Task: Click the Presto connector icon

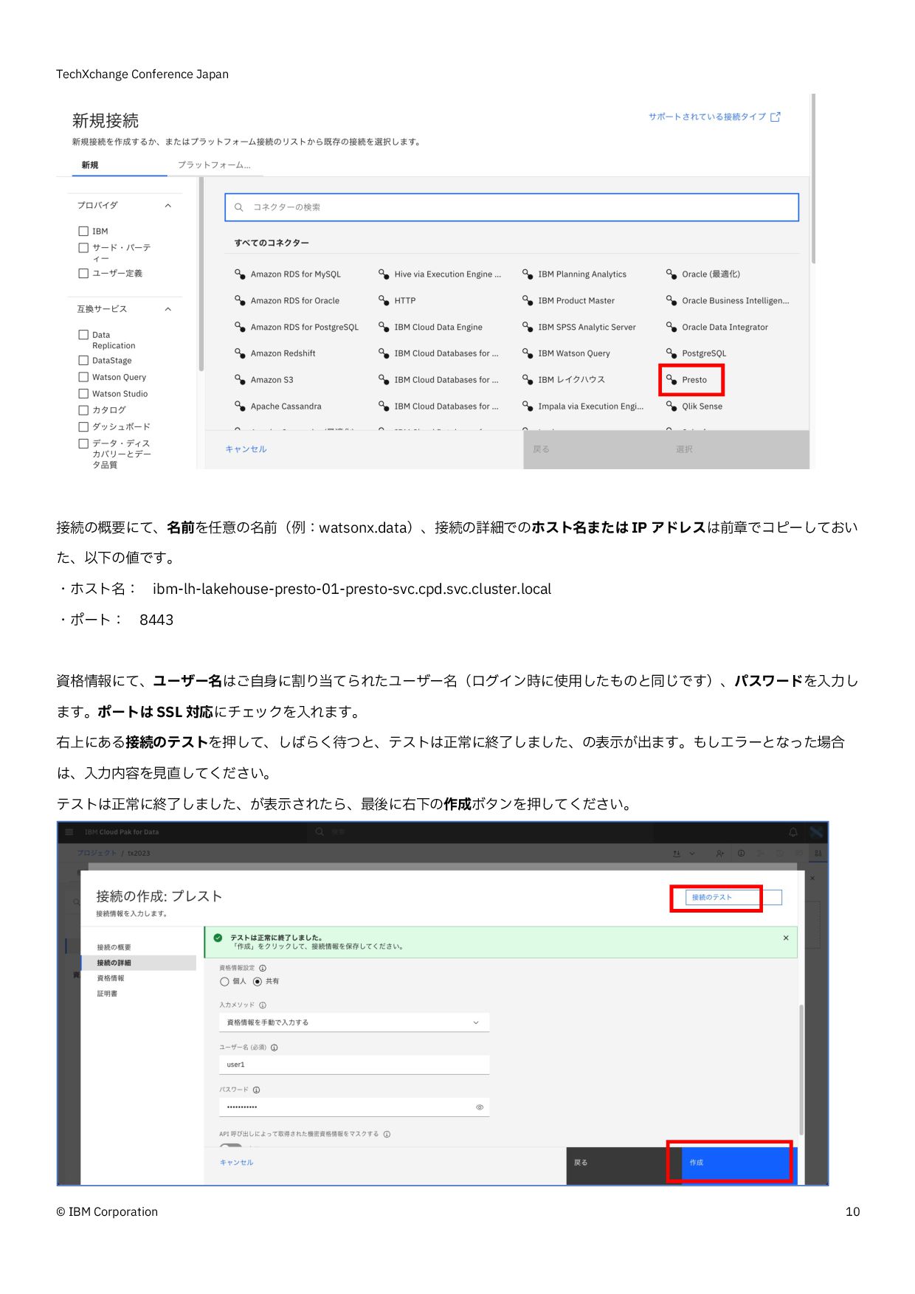Action: click(x=671, y=379)
